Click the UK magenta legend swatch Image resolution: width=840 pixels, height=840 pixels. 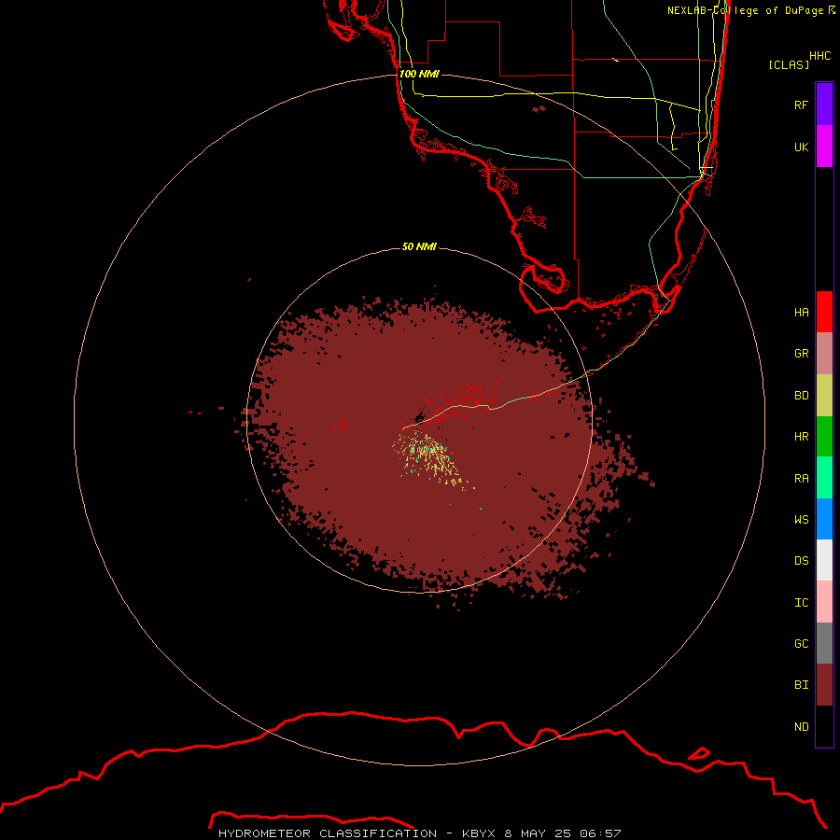click(824, 147)
